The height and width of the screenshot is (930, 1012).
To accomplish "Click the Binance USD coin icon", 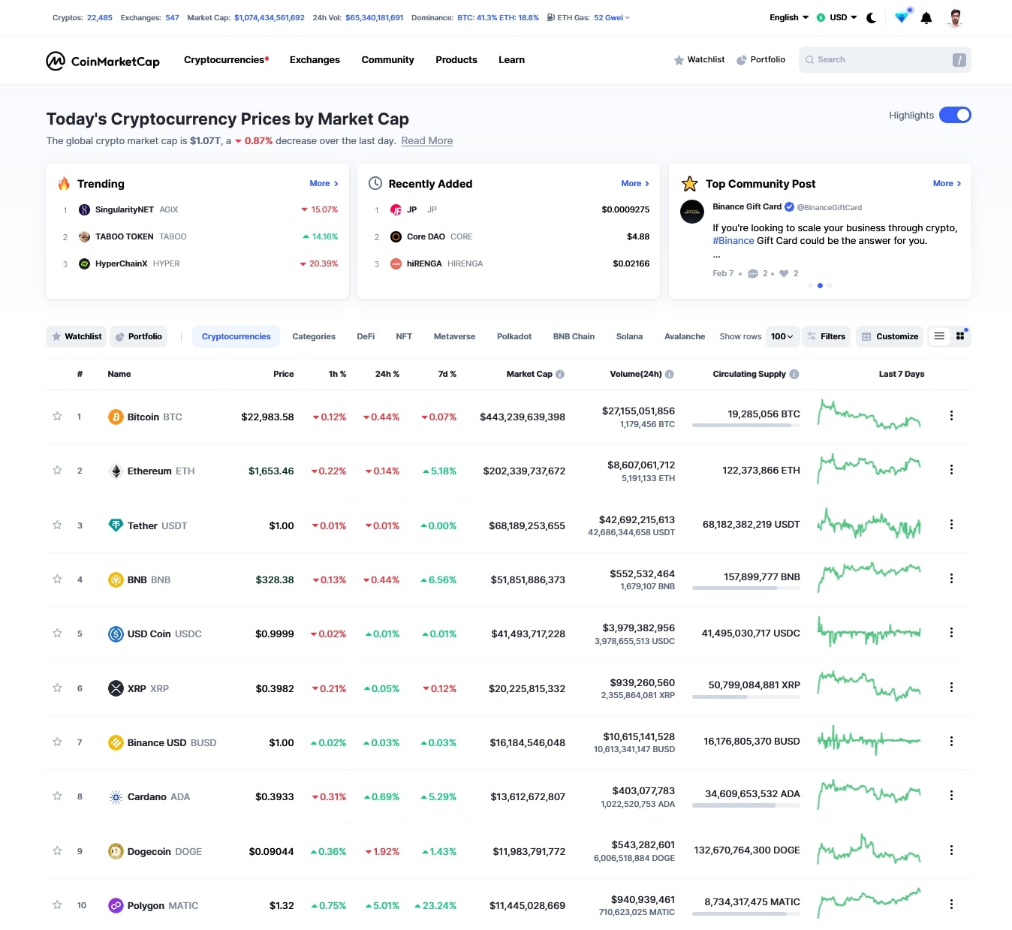I will [x=116, y=742].
